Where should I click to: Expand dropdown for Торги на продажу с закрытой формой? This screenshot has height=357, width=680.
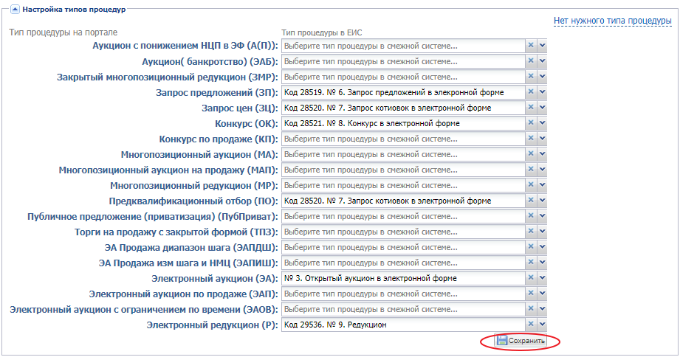(542, 232)
